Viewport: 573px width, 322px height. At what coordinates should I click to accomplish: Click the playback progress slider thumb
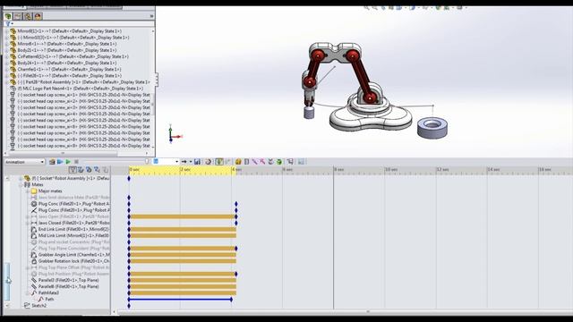[x=147, y=162]
